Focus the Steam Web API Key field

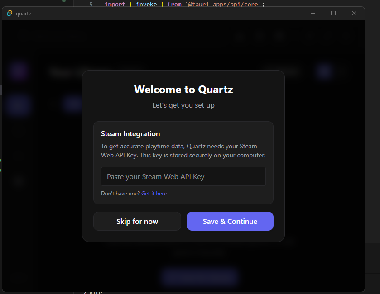(183, 176)
